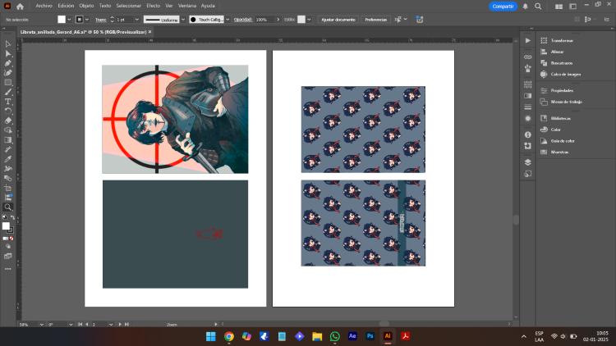Click the Opacidad link
The width and height of the screenshot is (616, 346).
(242, 20)
